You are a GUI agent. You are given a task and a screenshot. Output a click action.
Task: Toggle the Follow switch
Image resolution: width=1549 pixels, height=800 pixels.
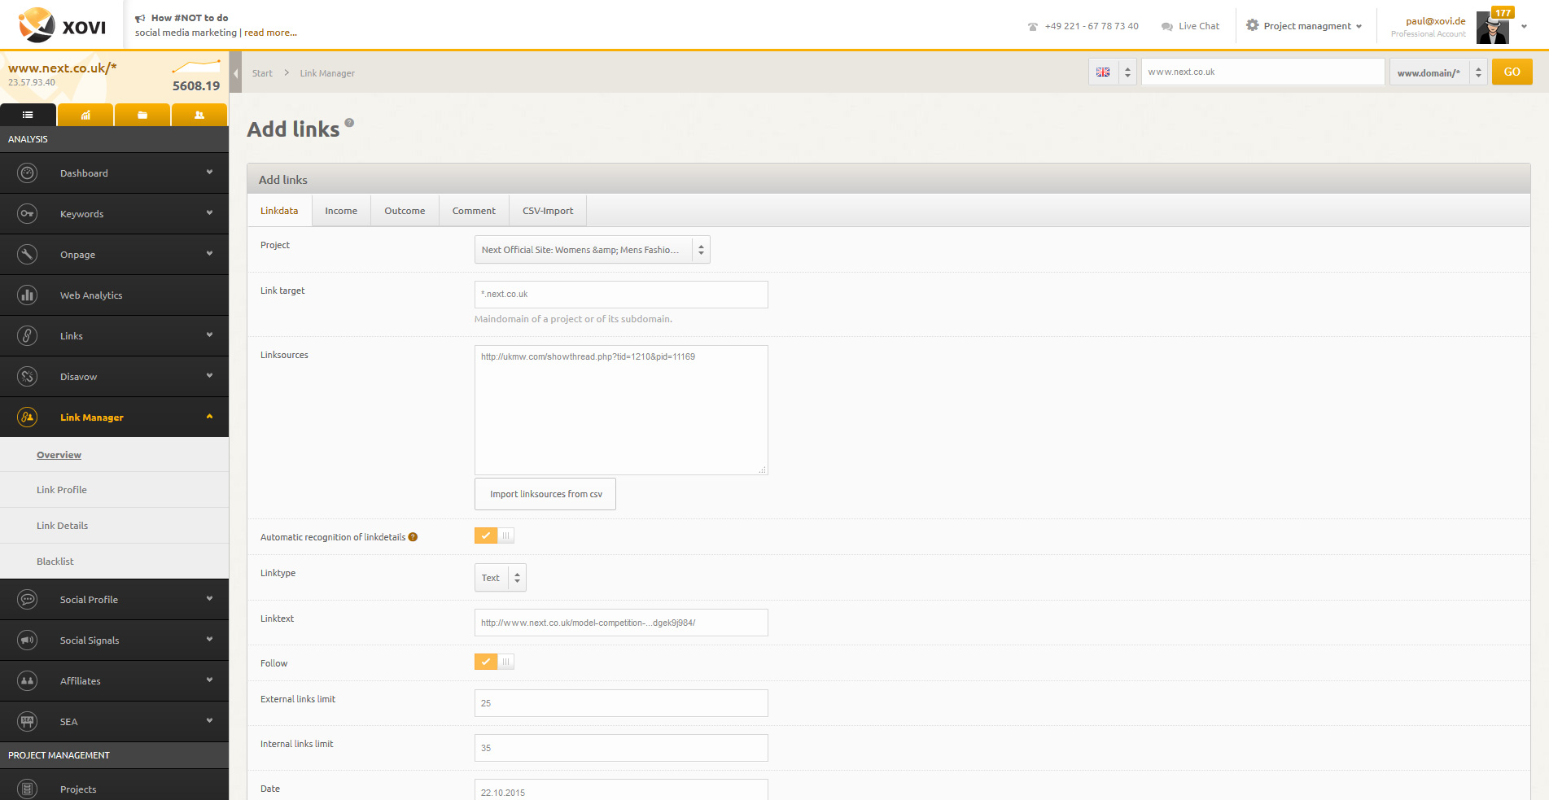coord(494,662)
